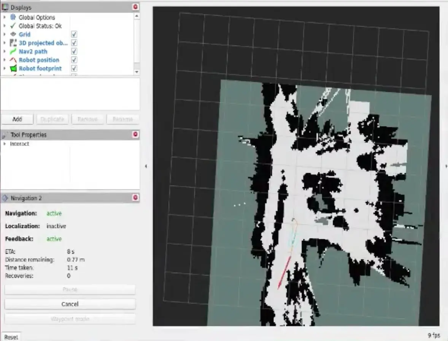Toggle the 3D projected obstacles checkbox
The width and height of the screenshot is (448, 341).
74,43
